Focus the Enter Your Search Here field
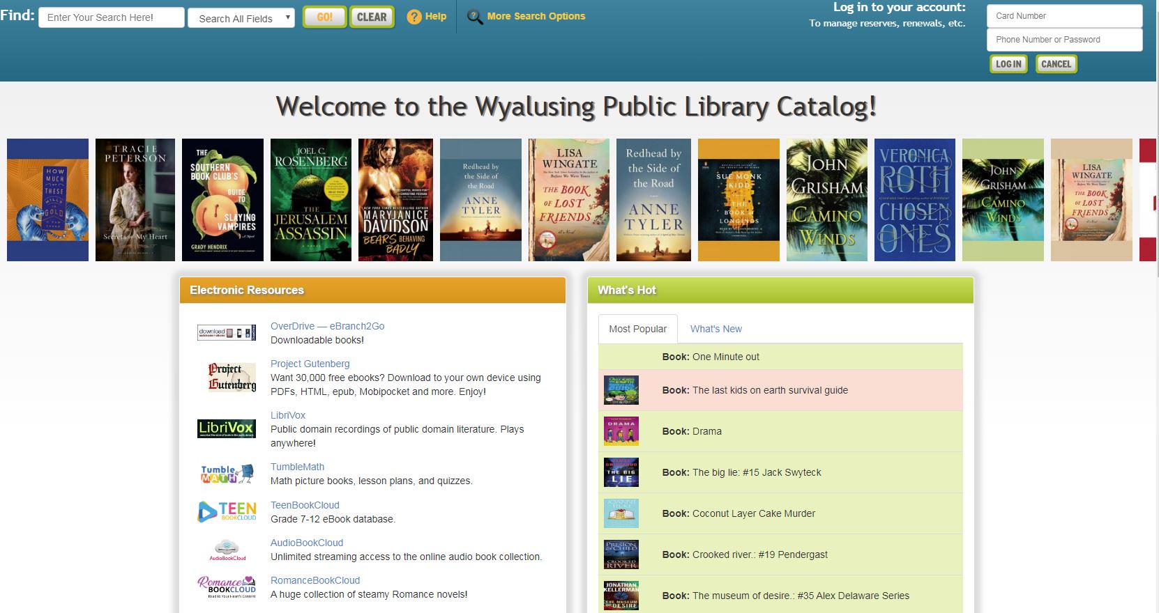Viewport: 1159px width, 613px height. (x=112, y=17)
